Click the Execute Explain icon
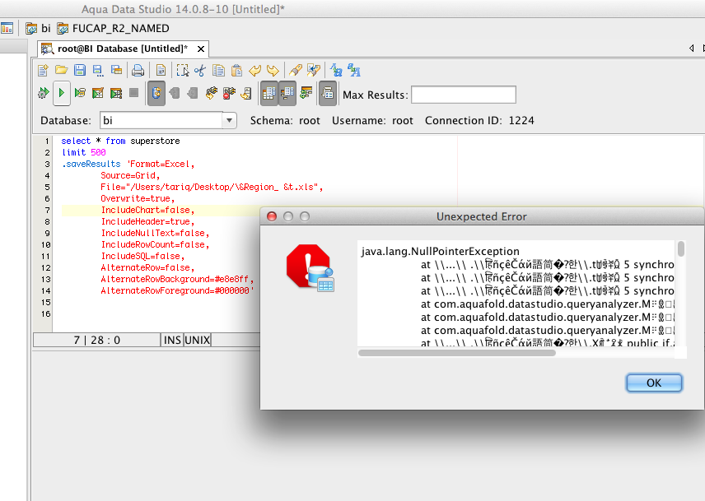The width and height of the screenshot is (705, 501). (x=80, y=93)
